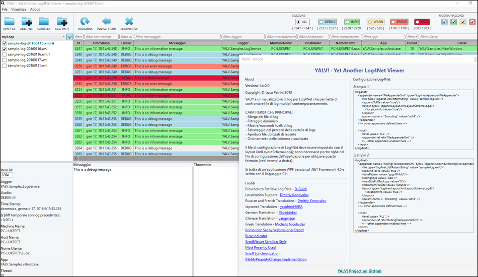Uncheck sample-log-20160116.xml checkbox
The width and height of the screenshot is (478, 277).
coord(4,49)
